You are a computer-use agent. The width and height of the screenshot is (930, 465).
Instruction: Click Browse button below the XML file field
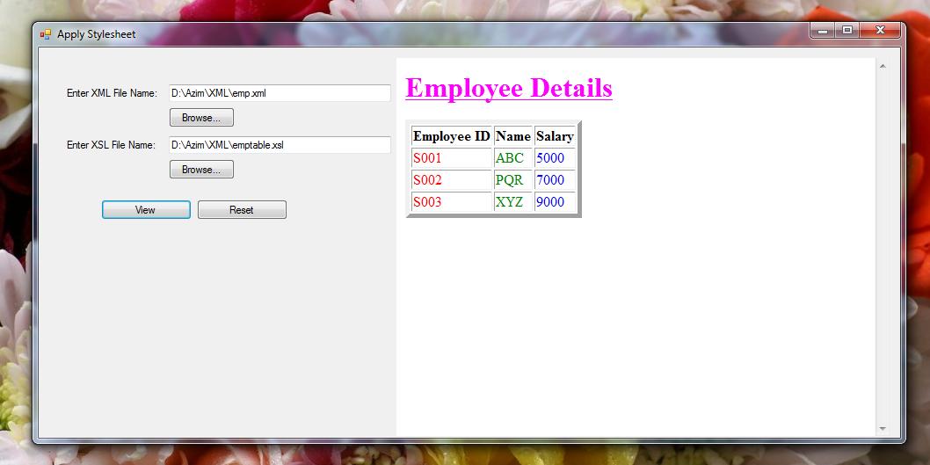[x=201, y=118]
